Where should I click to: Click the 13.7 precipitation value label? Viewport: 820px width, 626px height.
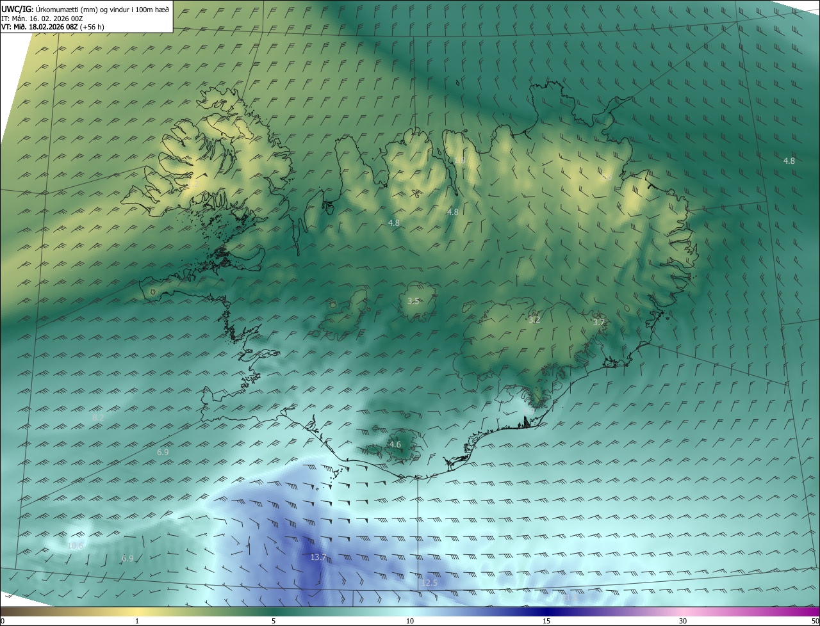coord(318,558)
